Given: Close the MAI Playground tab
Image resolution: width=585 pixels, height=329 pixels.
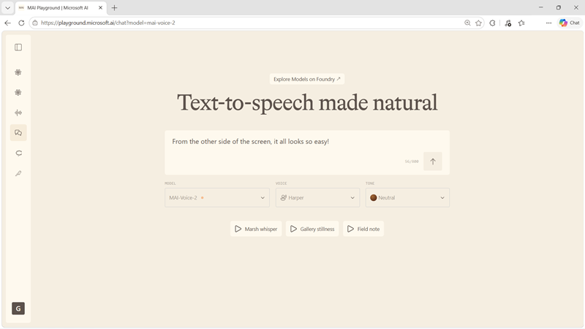Looking at the screenshot, I should [x=100, y=7].
